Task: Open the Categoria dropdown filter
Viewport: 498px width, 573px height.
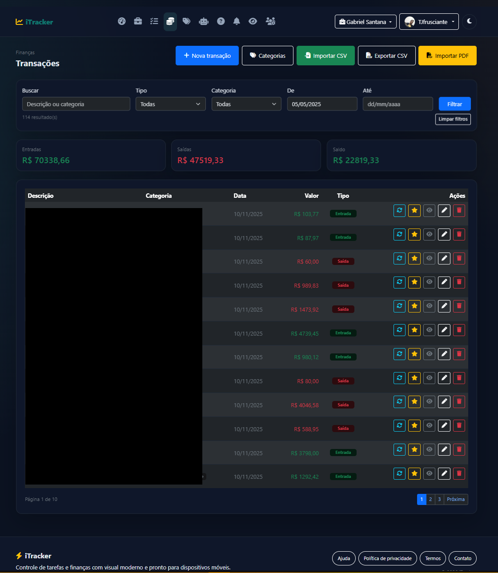Action: [246, 104]
